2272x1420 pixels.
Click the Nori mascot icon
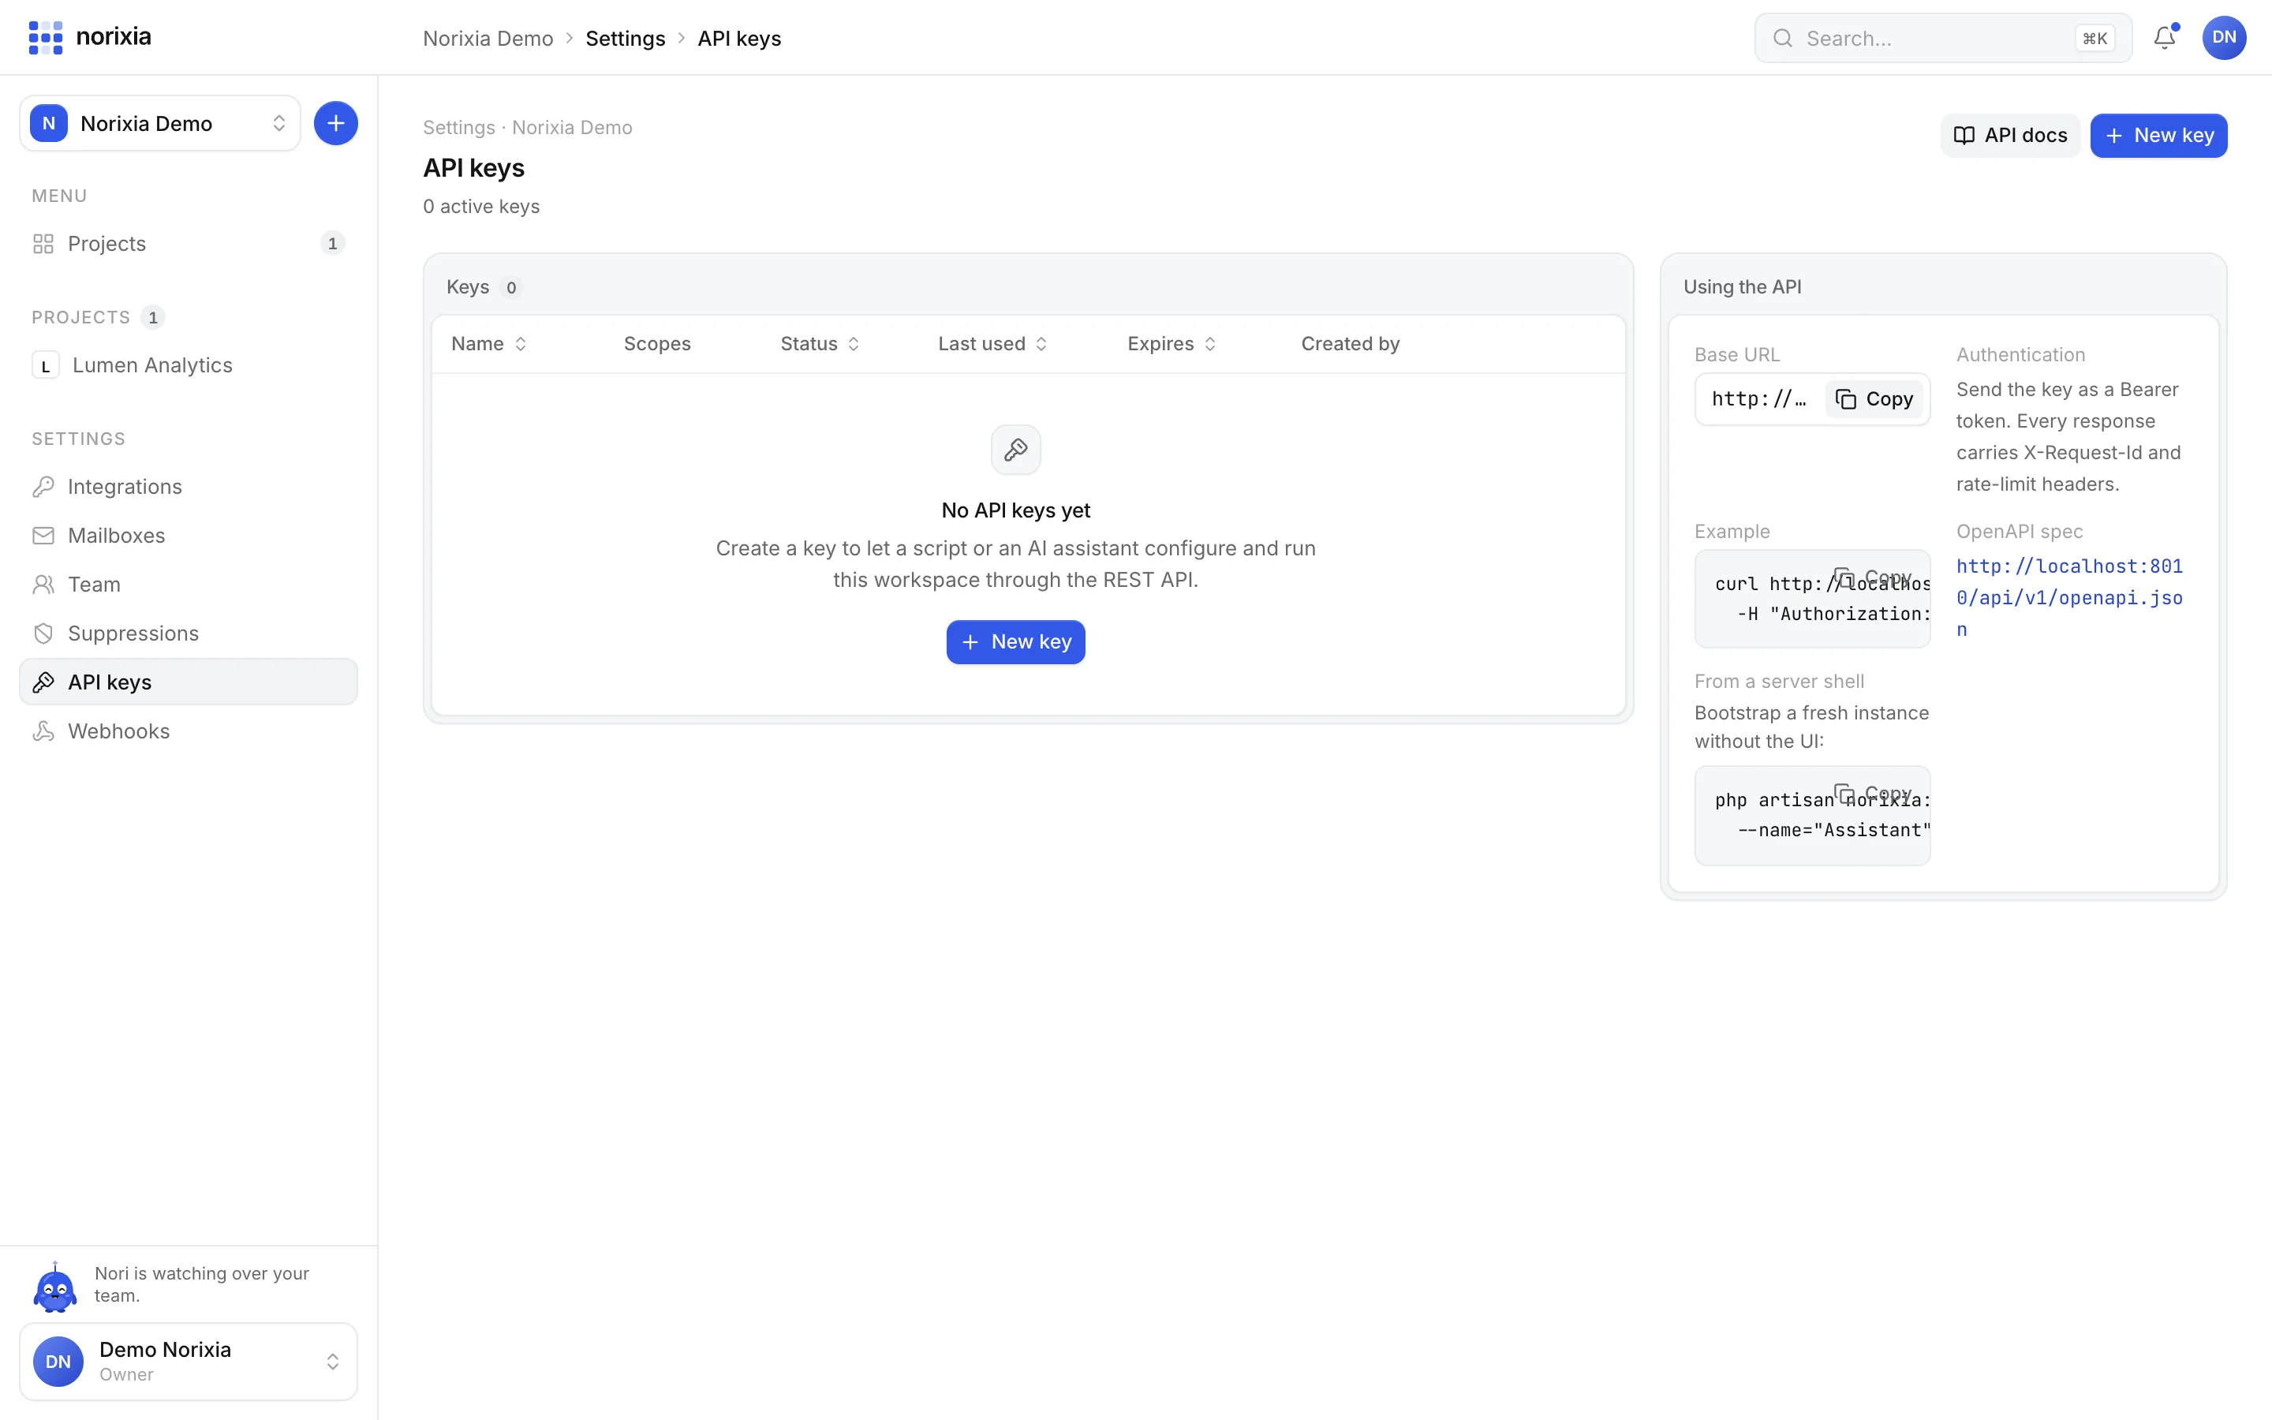pyautogui.click(x=54, y=1286)
